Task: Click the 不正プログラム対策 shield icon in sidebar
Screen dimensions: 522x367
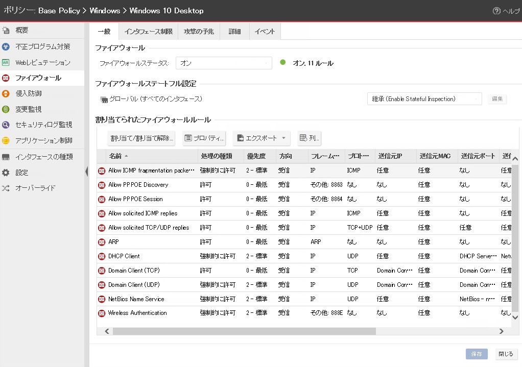Action: [6, 46]
